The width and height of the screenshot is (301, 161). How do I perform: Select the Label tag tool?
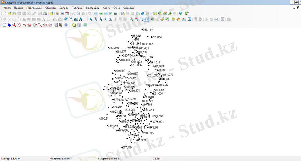tap(162, 19)
